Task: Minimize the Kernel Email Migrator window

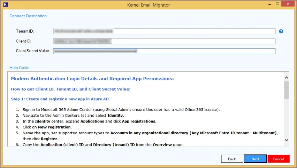Action: (x=269, y=4)
